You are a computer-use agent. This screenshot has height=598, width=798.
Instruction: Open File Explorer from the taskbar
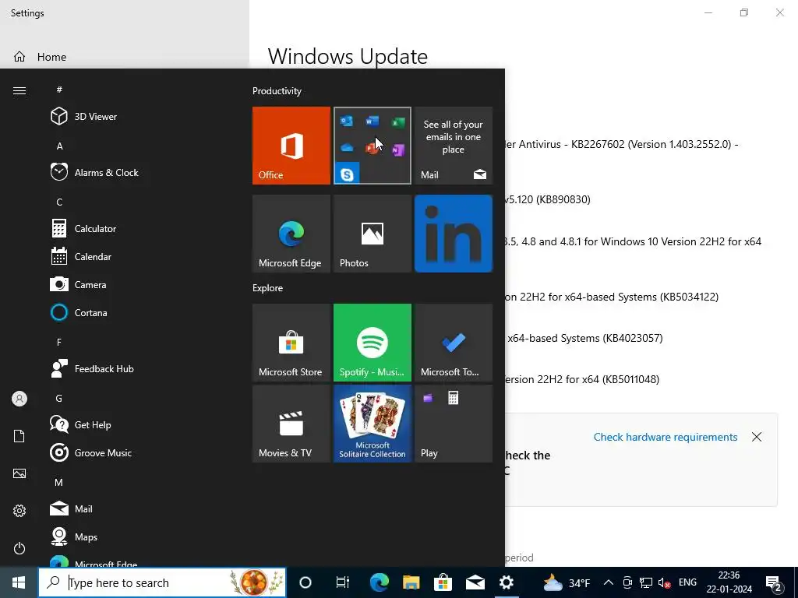point(411,582)
